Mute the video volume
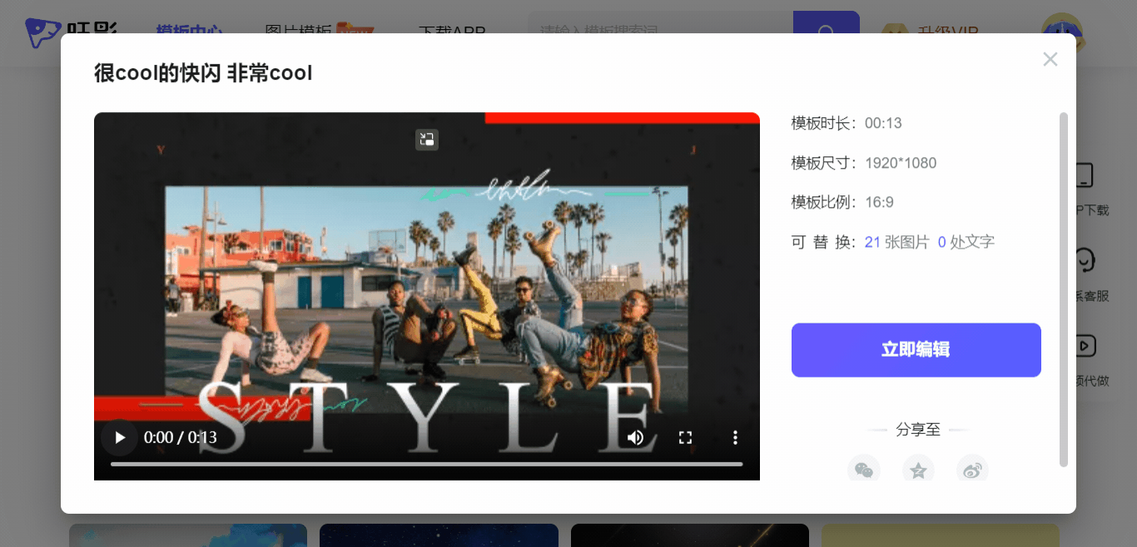 click(x=635, y=437)
